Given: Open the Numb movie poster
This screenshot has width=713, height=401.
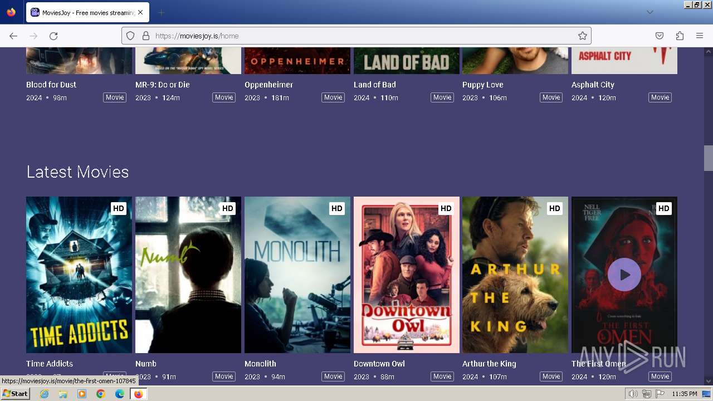Looking at the screenshot, I should click(x=188, y=275).
